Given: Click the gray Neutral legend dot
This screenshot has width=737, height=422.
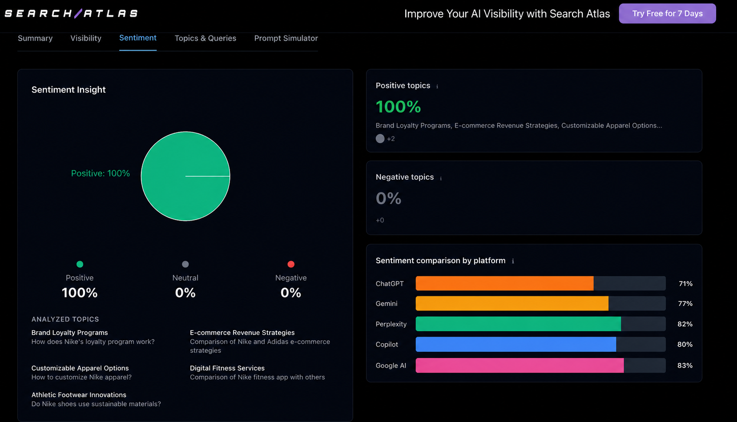Looking at the screenshot, I should (185, 264).
